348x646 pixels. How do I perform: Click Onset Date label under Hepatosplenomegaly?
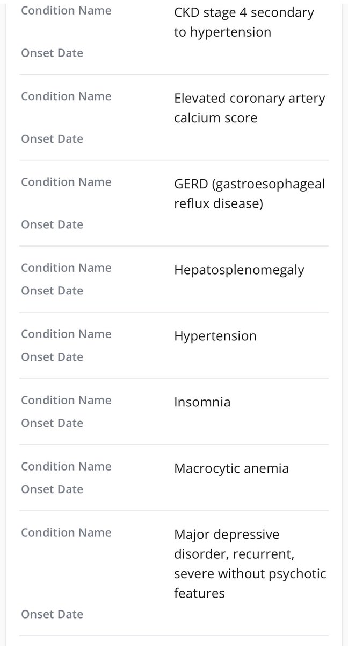52,291
